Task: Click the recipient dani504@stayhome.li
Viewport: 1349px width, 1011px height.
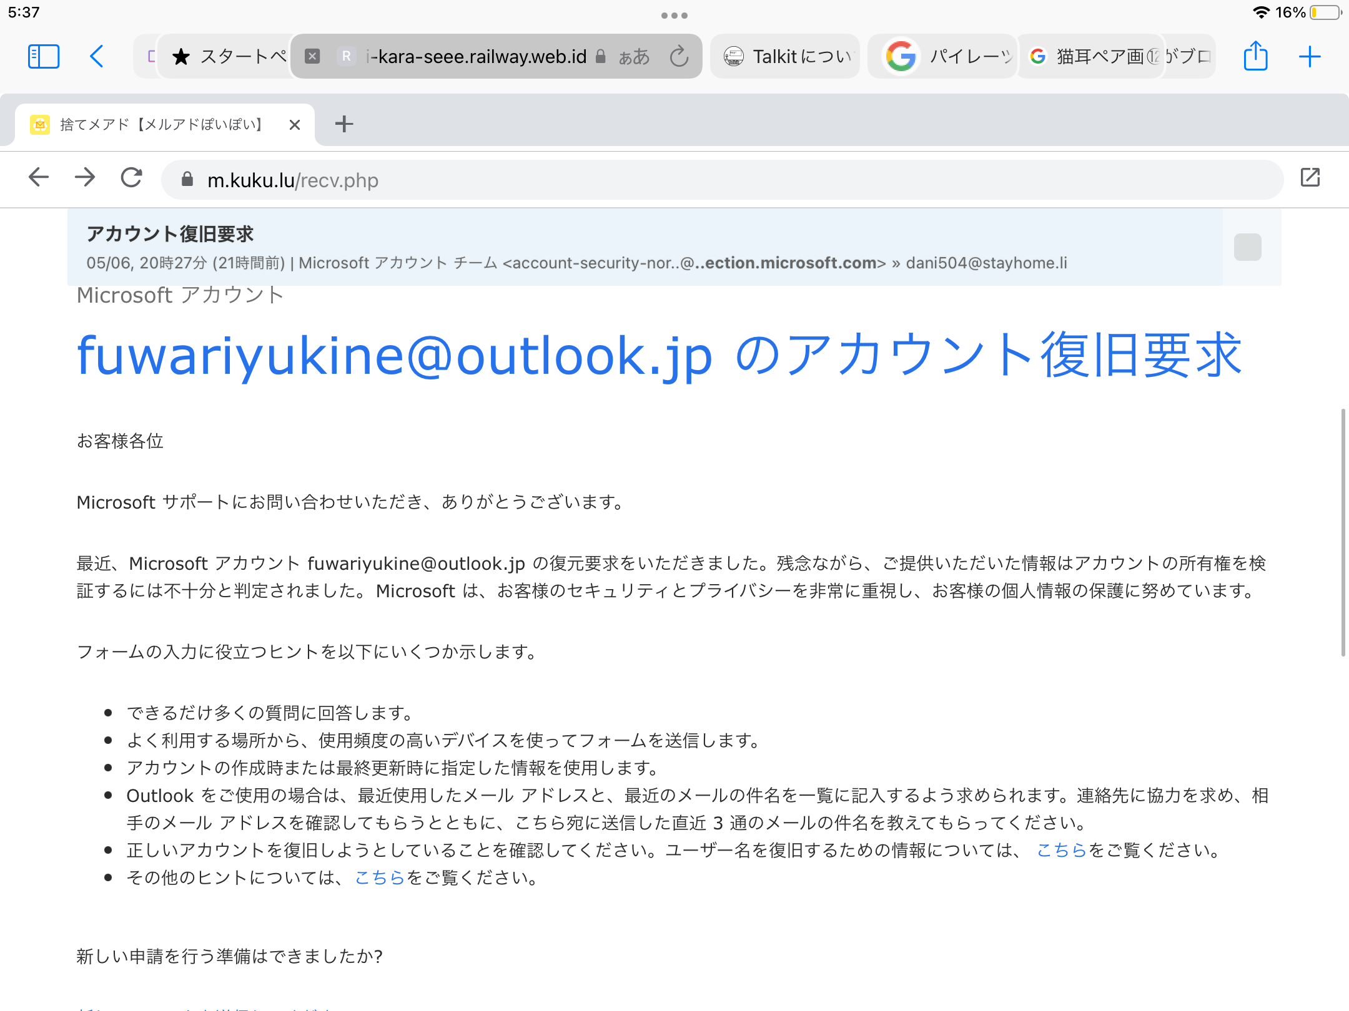Action: 986,263
